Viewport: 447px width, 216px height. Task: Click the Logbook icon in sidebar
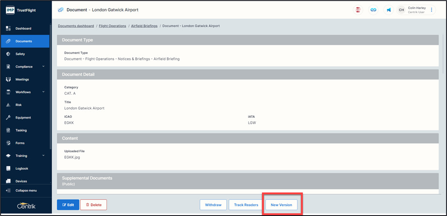coord(8,168)
